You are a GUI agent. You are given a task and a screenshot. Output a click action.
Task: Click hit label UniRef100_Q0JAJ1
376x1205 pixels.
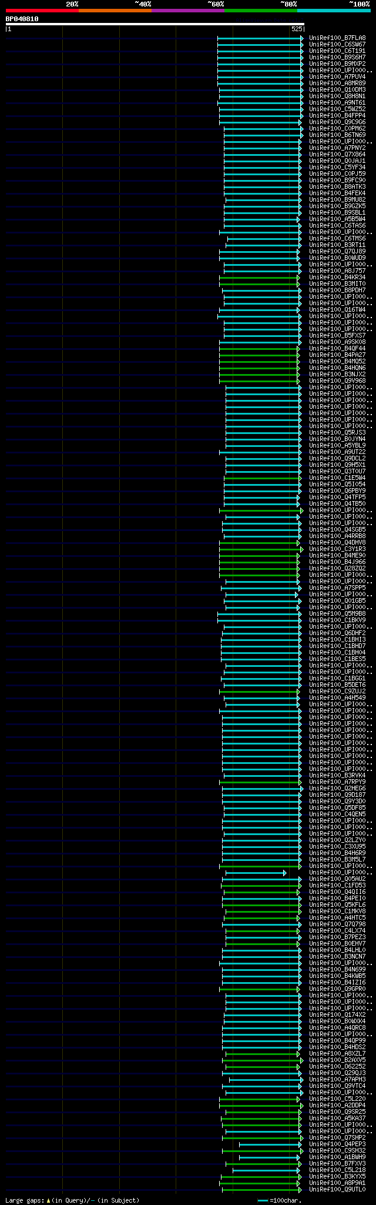click(x=337, y=161)
